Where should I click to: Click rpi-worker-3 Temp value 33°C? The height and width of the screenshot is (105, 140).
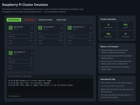tap(31, 66)
